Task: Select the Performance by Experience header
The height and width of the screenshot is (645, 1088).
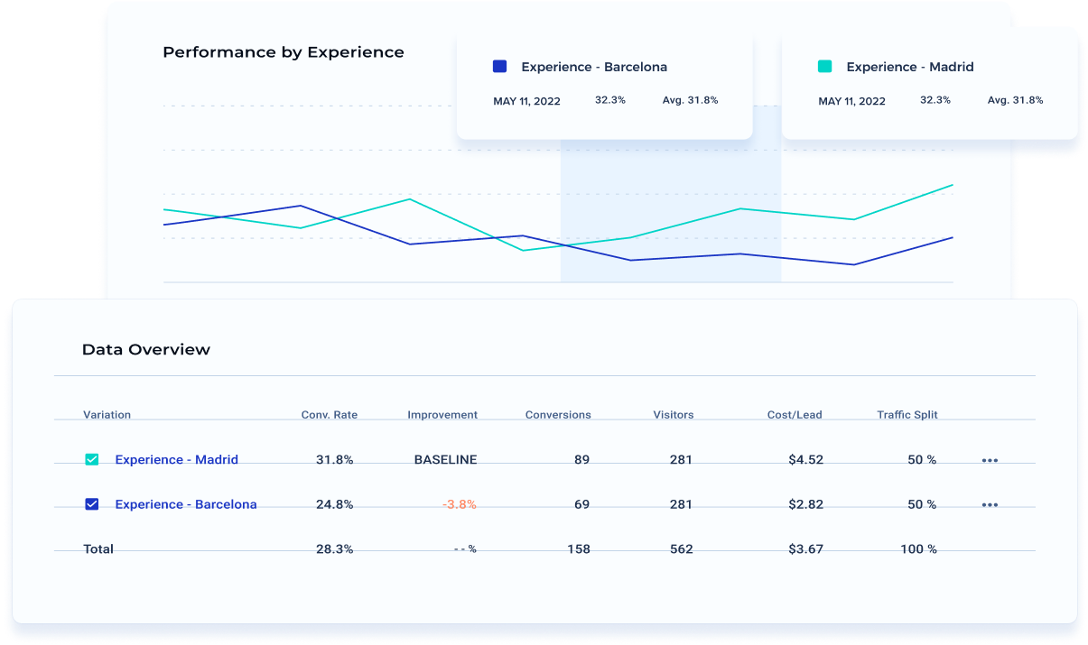Action: coord(283,51)
